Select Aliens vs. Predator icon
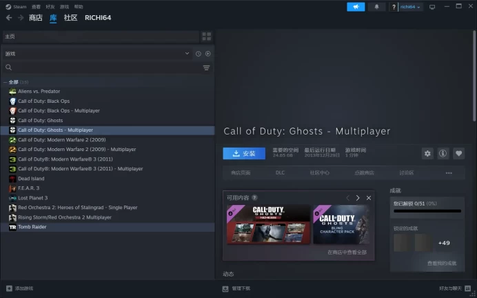Image resolution: width=477 pixels, height=298 pixels. pyautogui.click(x=12, y=91)
